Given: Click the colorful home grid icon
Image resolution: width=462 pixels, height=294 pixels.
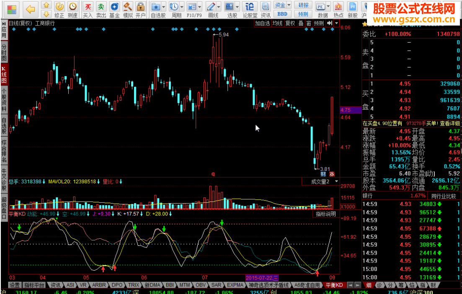Looking at the screenshot, I should [12, 10].
